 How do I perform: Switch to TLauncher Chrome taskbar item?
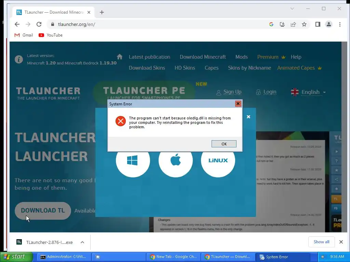[x=228, y=257]
